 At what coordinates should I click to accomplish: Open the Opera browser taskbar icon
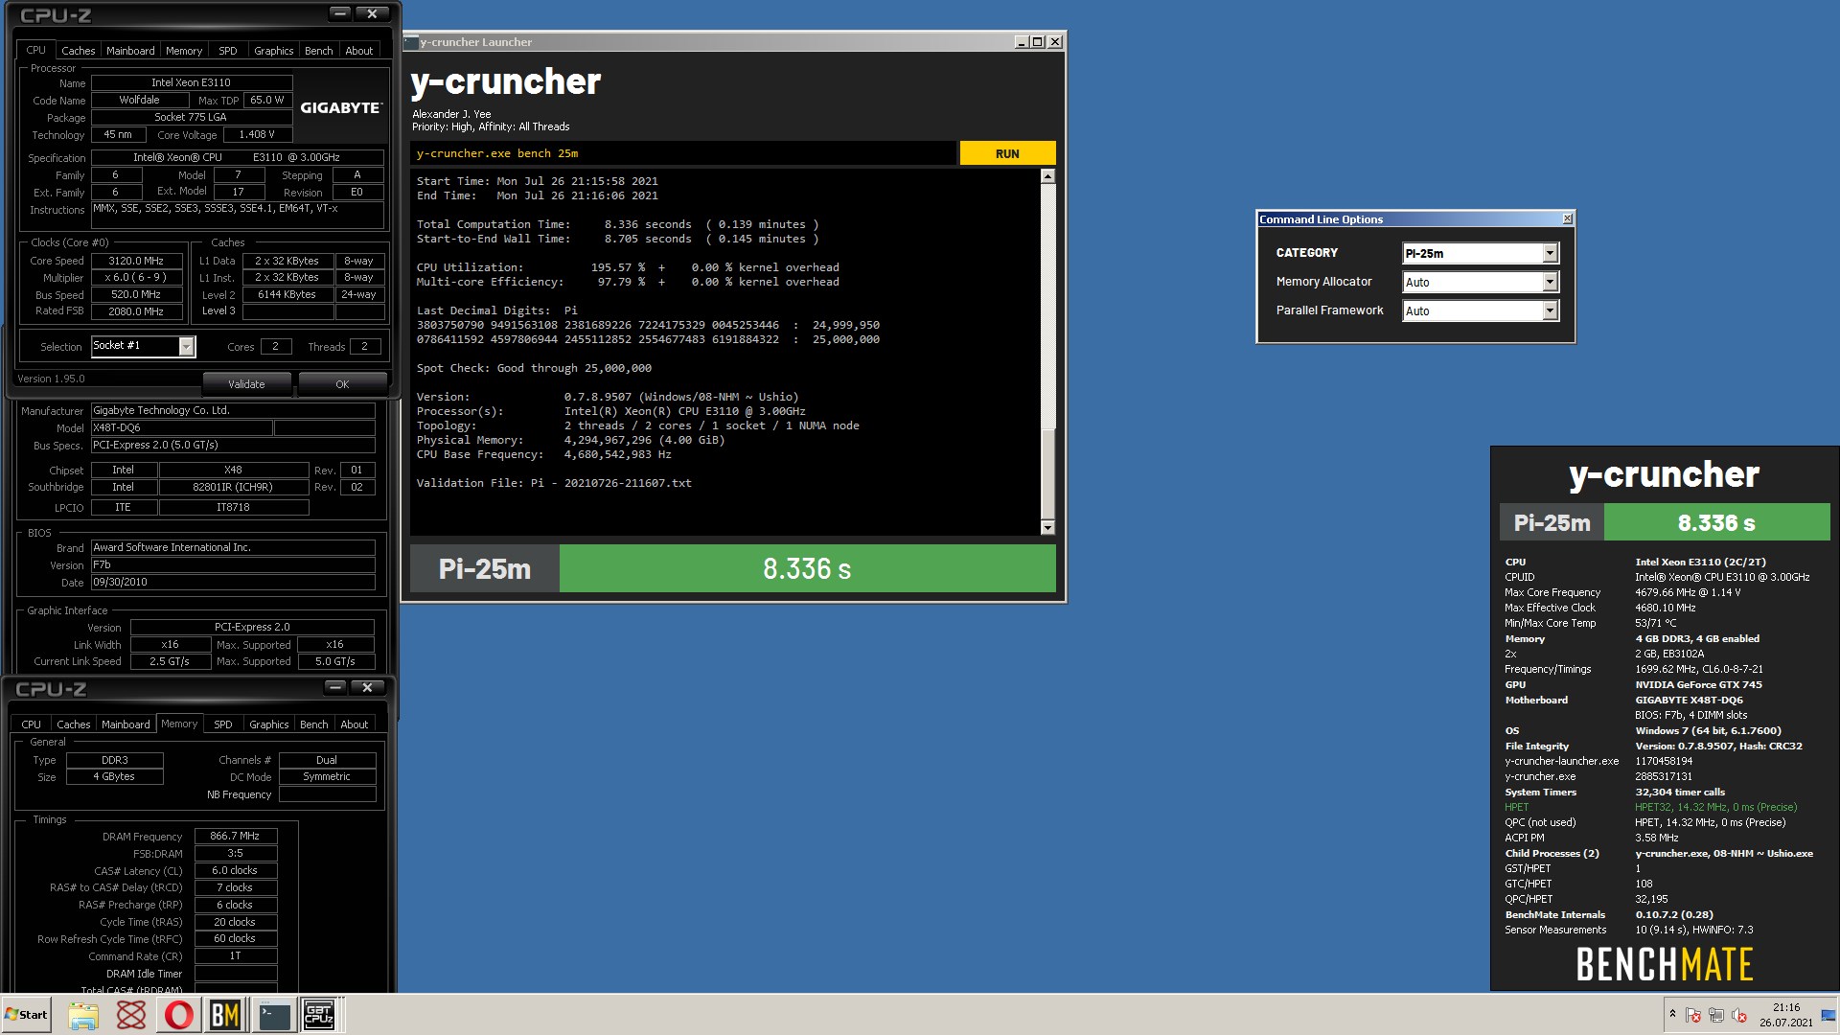pos(179,1015)
